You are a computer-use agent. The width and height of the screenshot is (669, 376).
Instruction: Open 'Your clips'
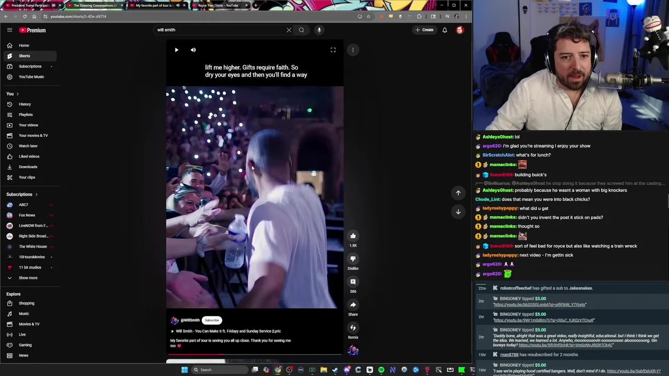pyautogui.click(x=30, y=178)
